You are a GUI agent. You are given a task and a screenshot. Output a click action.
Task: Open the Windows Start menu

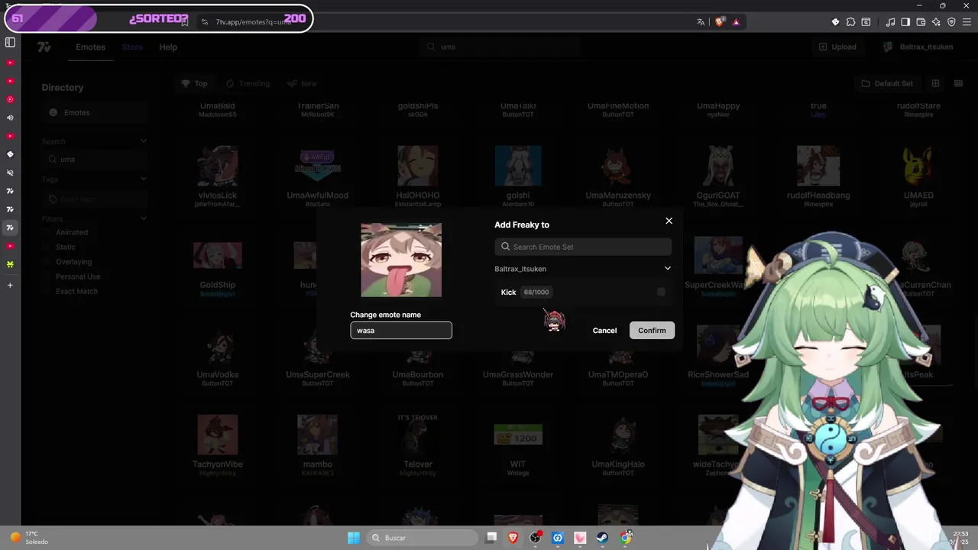tap(354, 538)
